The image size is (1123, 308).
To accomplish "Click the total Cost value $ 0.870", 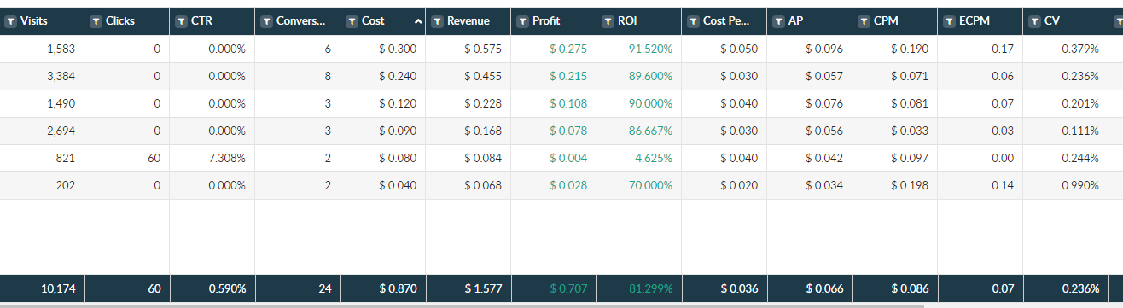I will pos(398,289).
